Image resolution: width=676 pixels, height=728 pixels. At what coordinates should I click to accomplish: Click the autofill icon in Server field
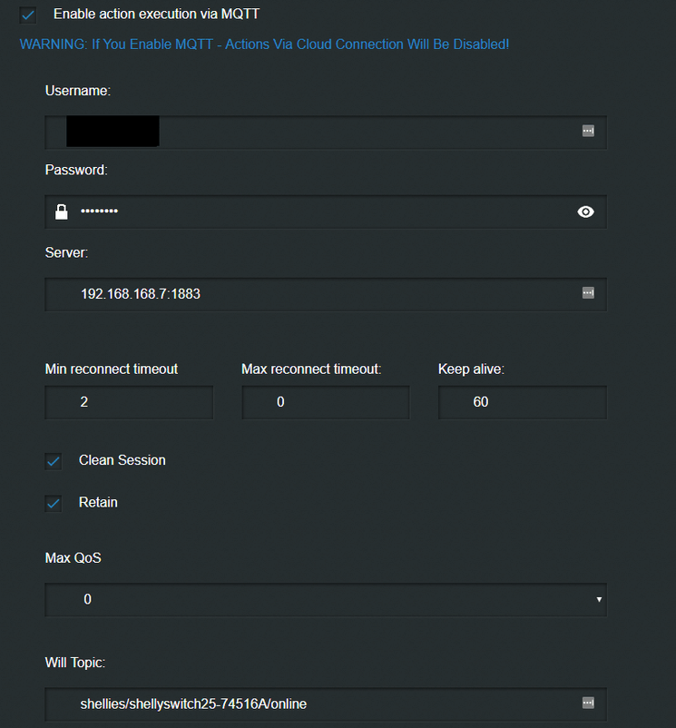point(588,293)
